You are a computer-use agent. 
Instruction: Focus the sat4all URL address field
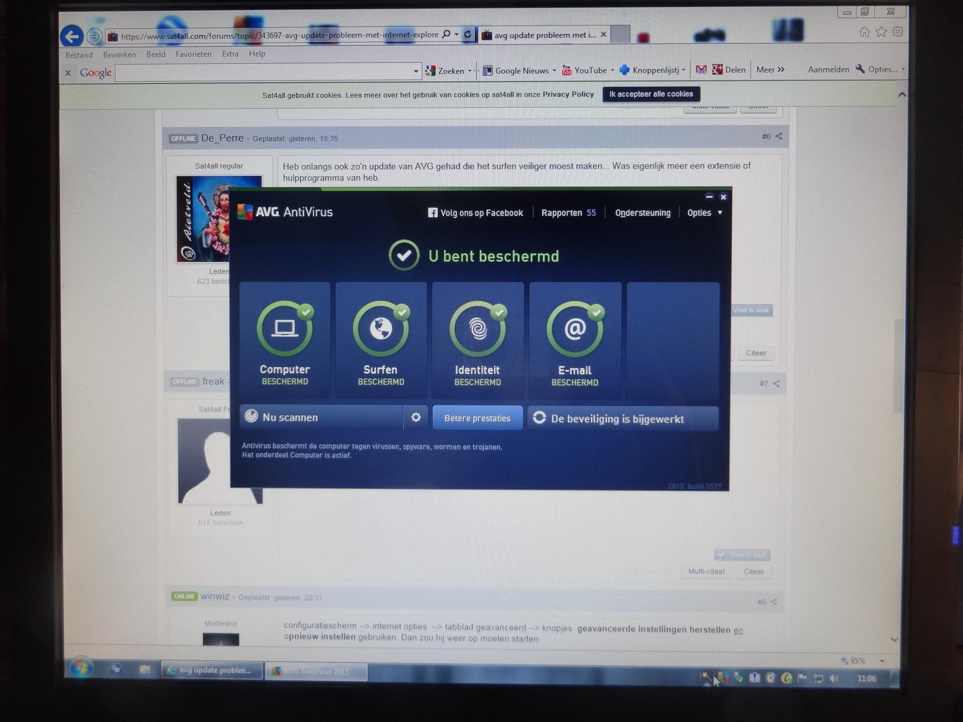pyautogui.click(x=279, y=35)
